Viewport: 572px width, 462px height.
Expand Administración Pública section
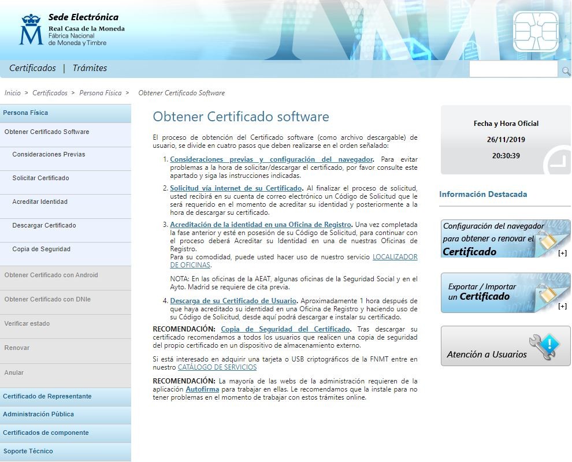(38, 414)
